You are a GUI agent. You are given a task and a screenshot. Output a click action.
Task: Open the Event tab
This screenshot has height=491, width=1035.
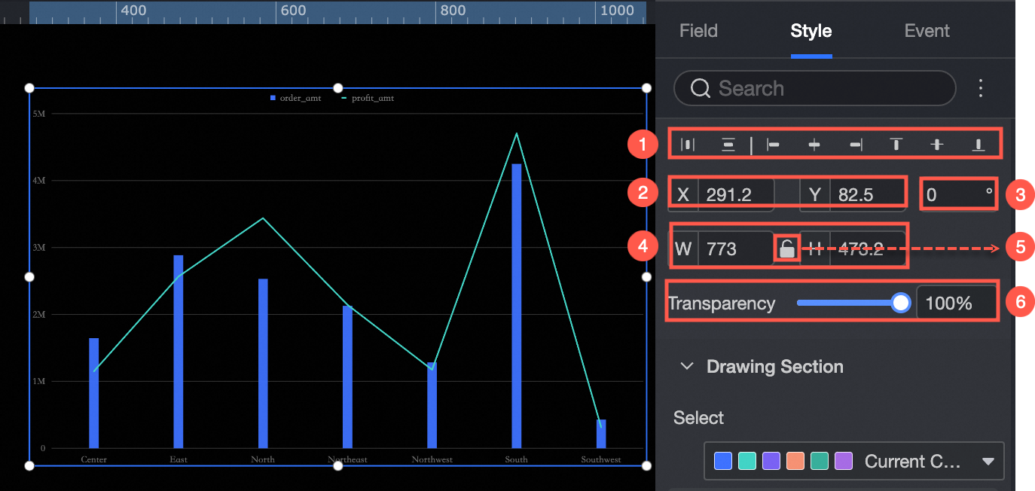click(927, 31)
